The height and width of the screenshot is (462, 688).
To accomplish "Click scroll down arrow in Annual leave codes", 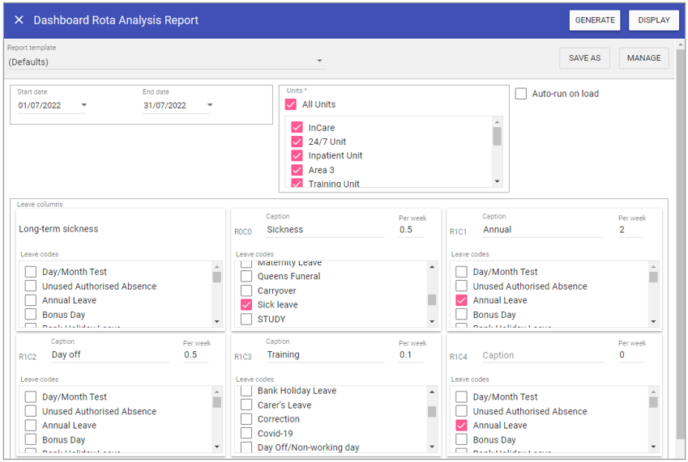I will point(653,321).
